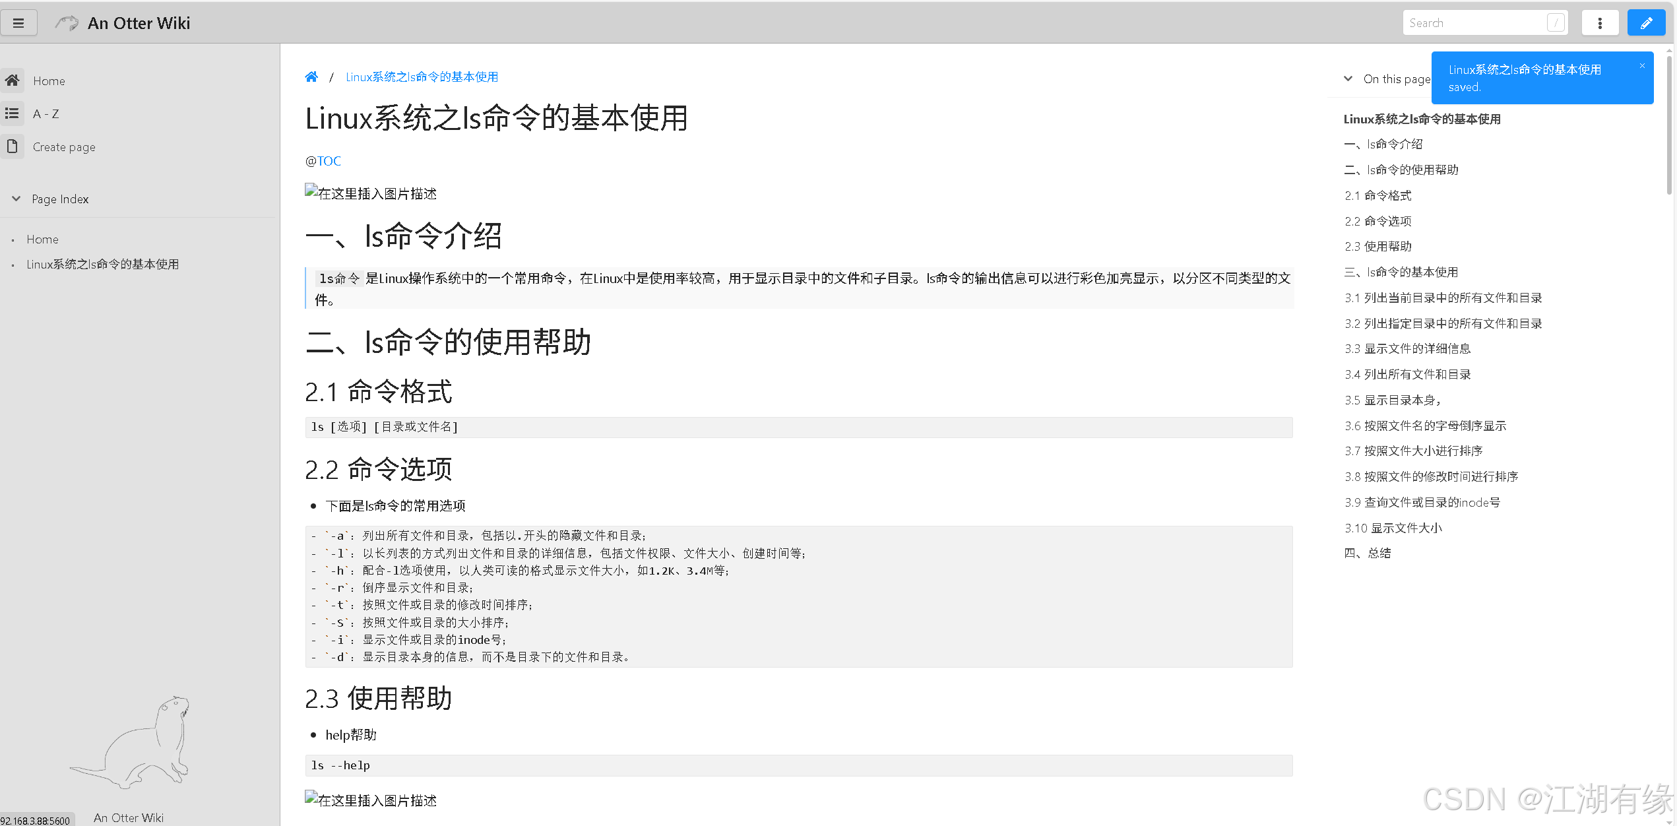Jump to "一、ls命令介绍" via outline

coord(1383,144)
